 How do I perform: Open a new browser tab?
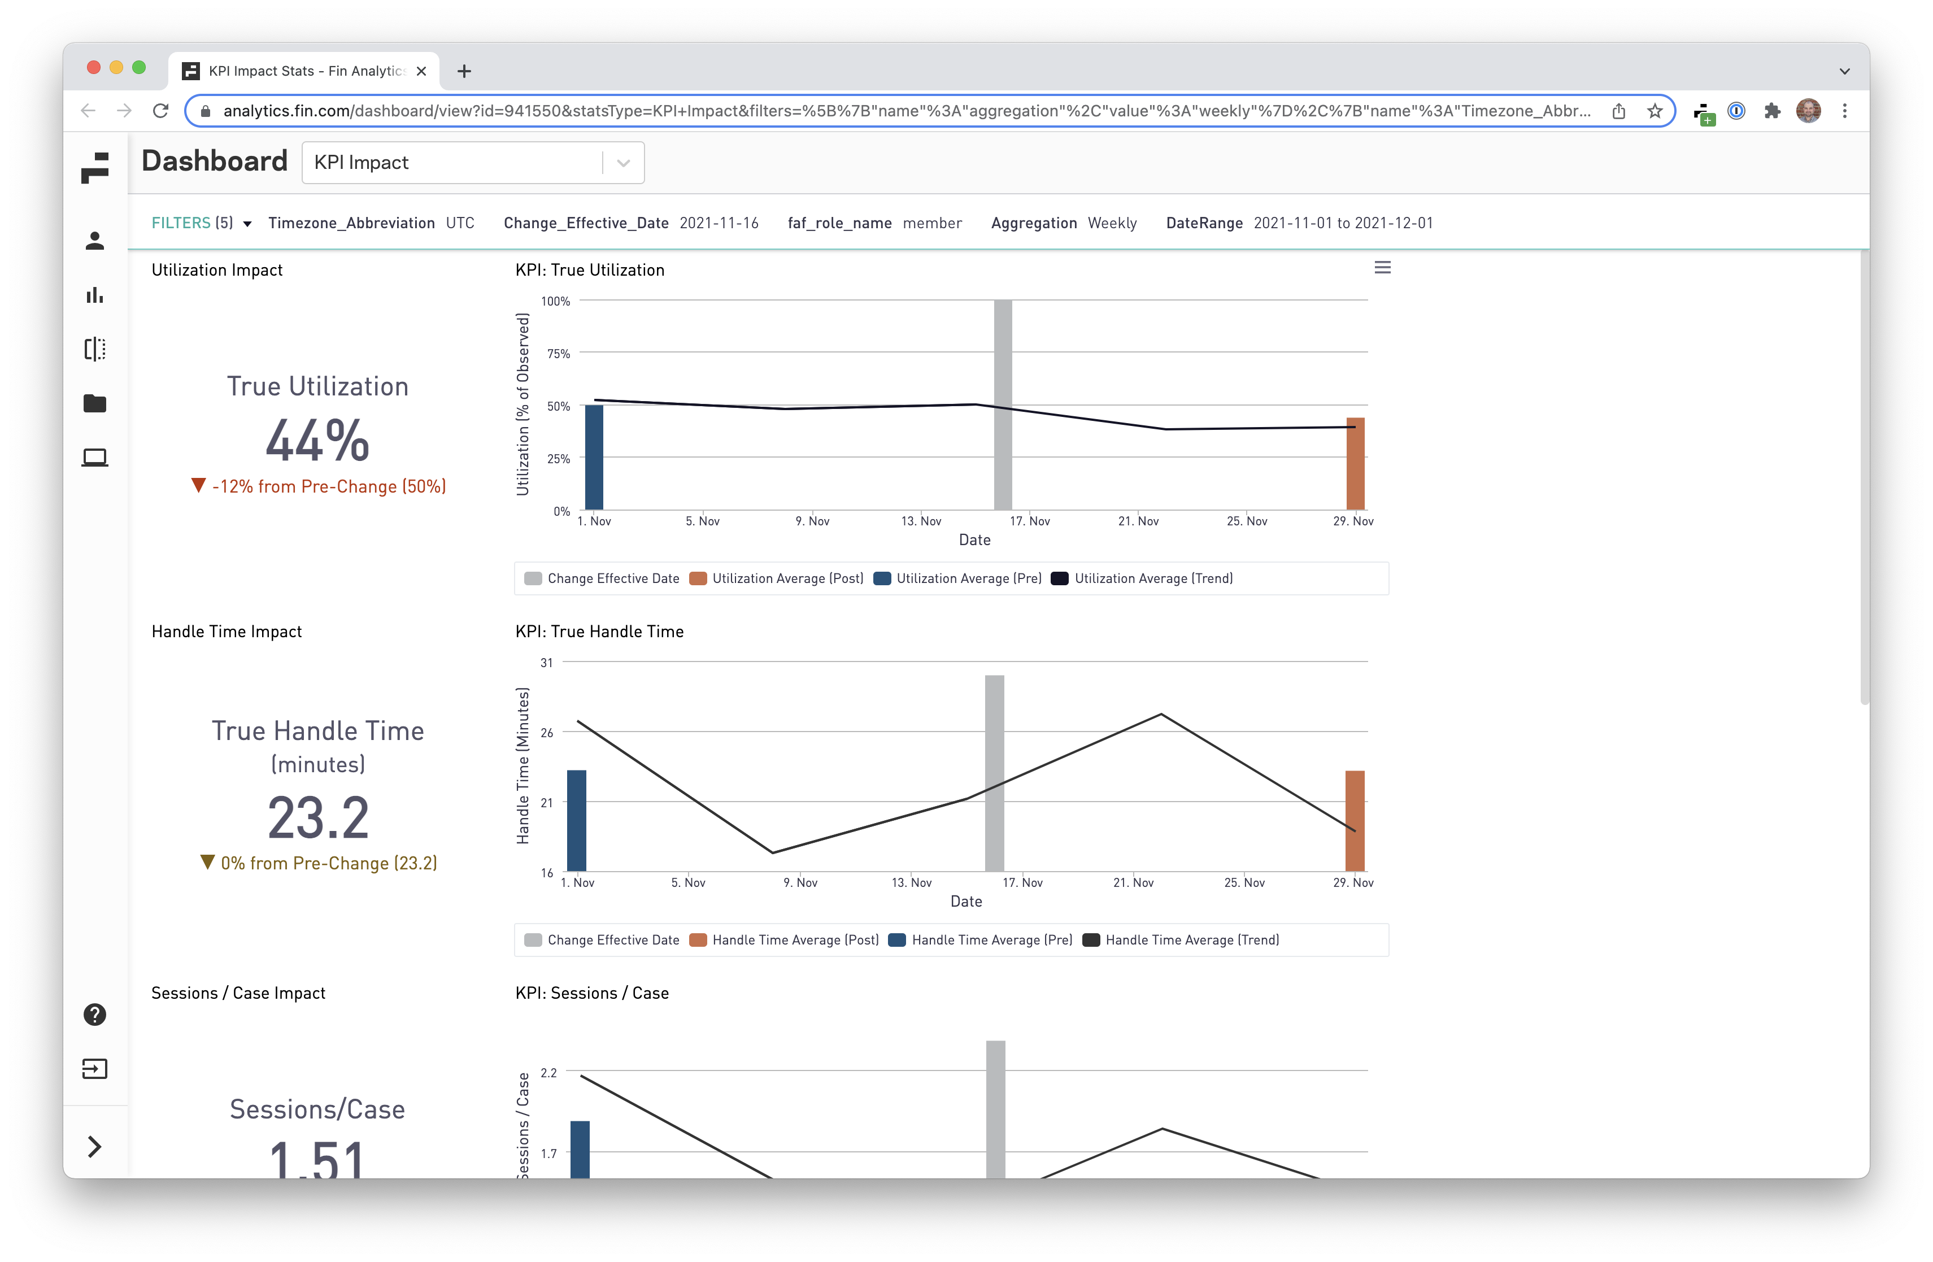[x=464, y=72]
